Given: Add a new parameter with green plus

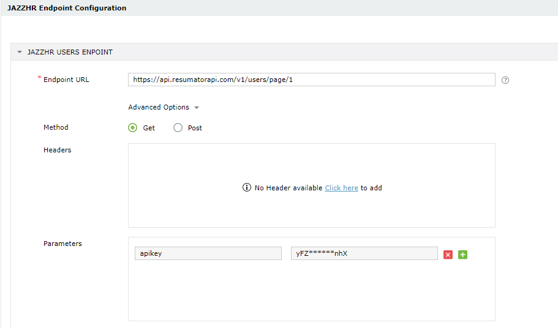Looking at the screenshot, I should (462, 255).
